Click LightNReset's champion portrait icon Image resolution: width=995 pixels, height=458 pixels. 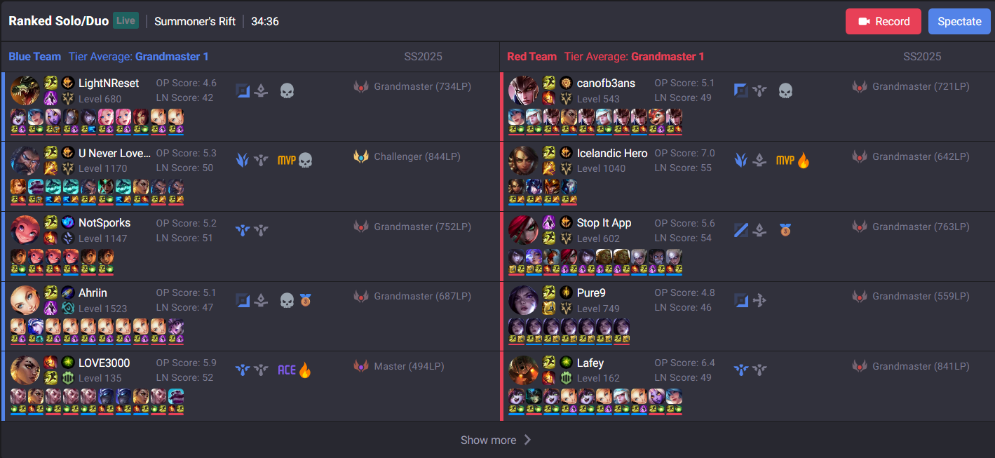pos(25,90)
